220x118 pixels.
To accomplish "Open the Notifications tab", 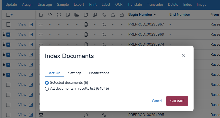I will click(x=99, y=73).
